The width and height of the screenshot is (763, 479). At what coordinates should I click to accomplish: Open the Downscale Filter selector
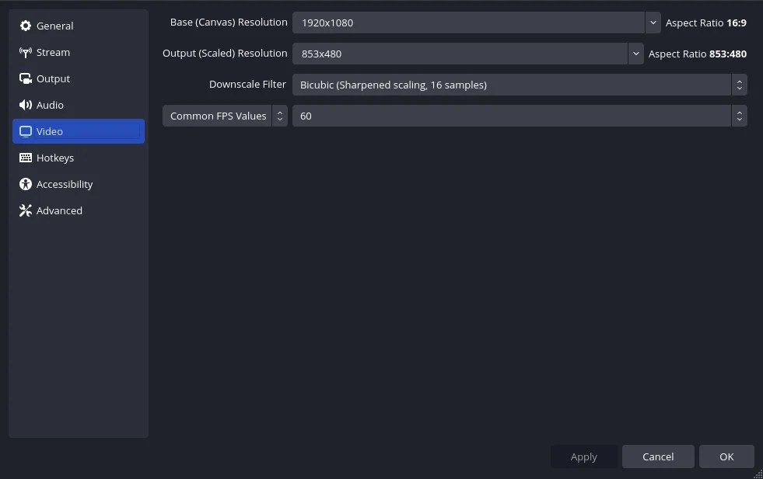[x=739, y=84]
